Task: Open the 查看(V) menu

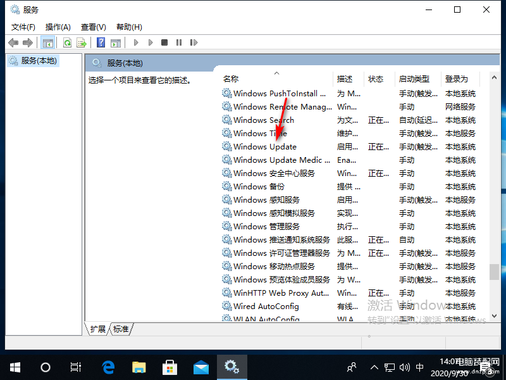Action: coord(93,27)
